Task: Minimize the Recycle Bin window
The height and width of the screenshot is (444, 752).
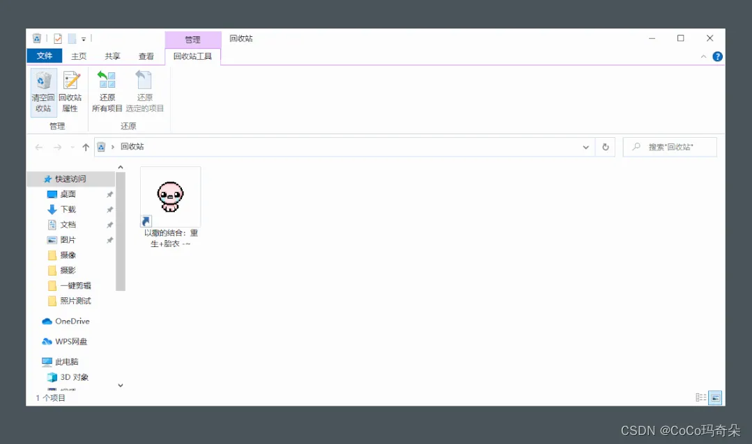Action: click(x=652, y=38)
